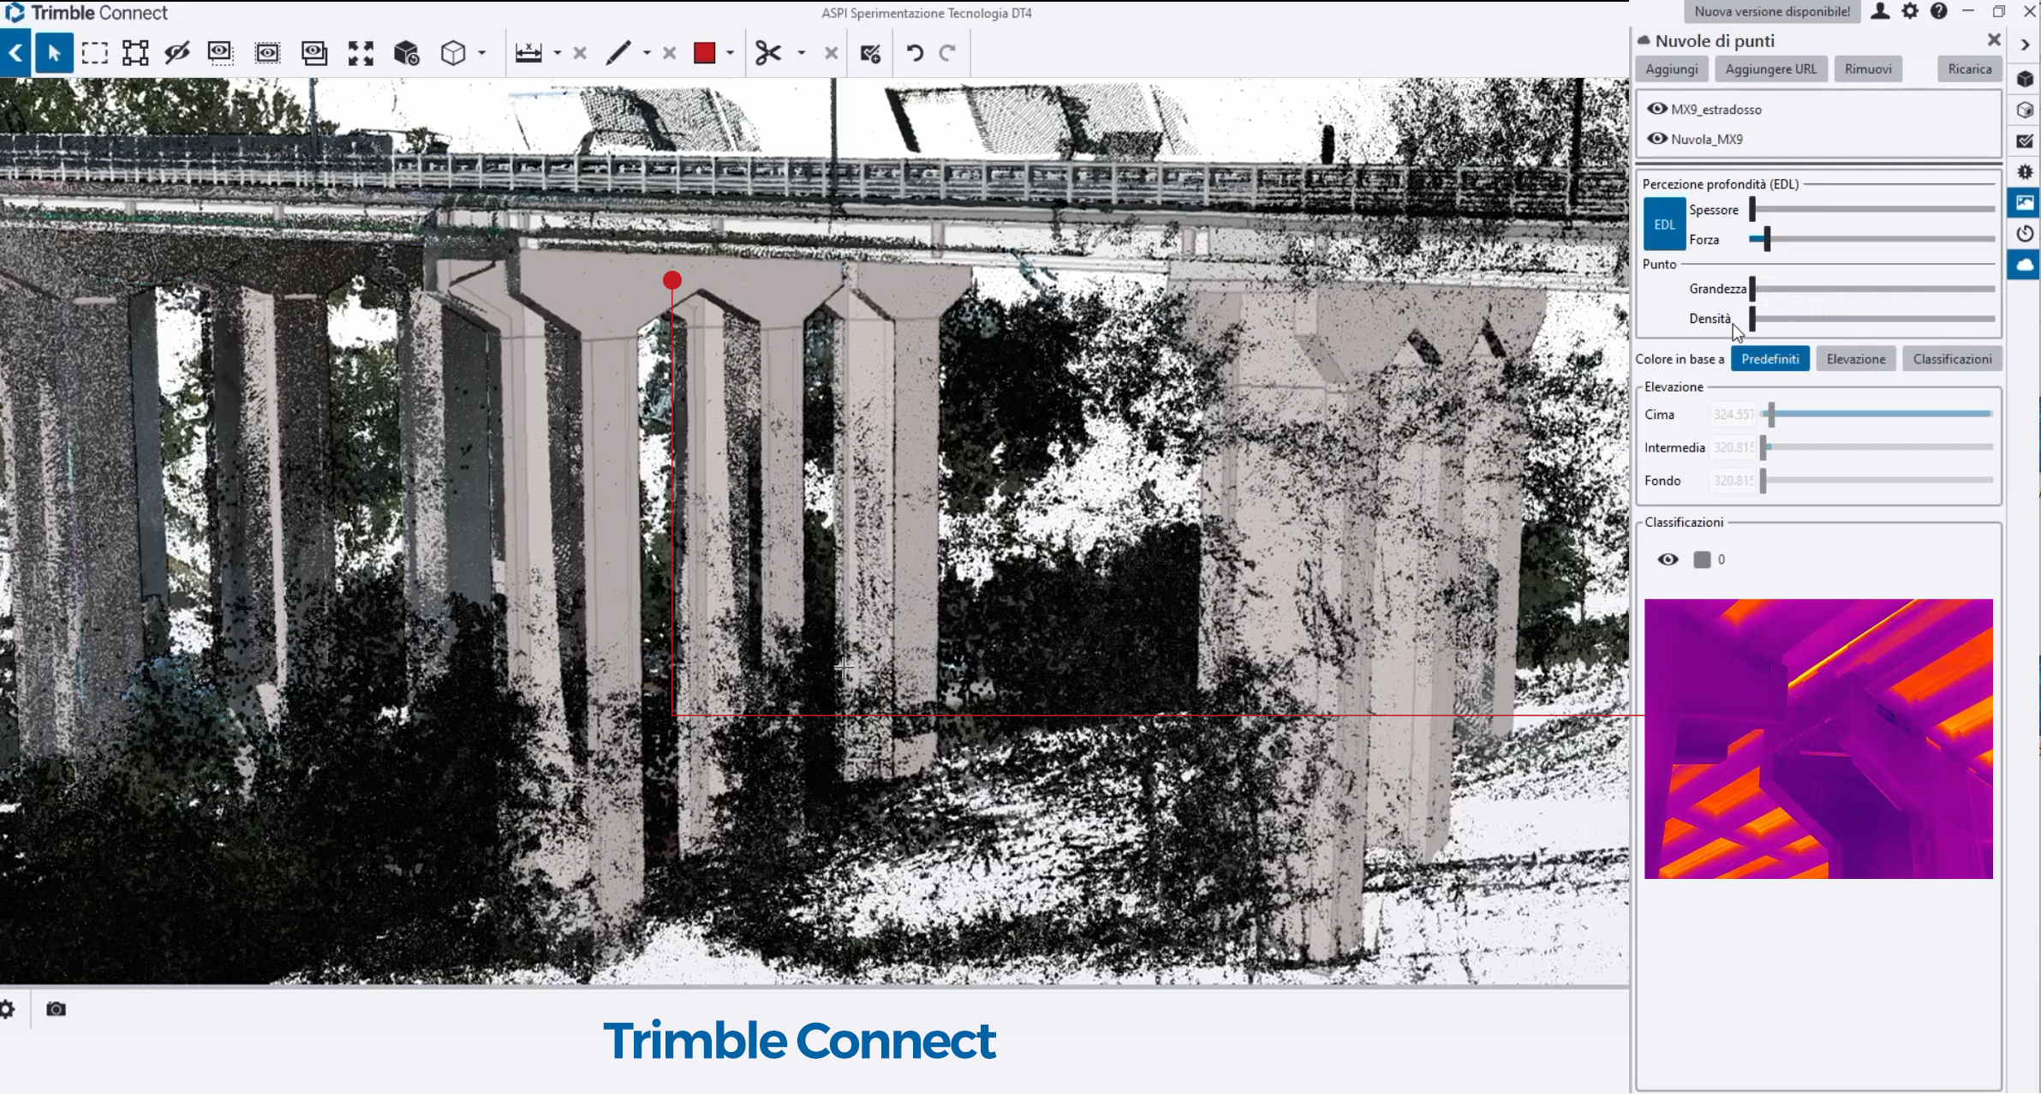
Task: Select Predefiniti color mode
Action: (x=1769, y=359)
